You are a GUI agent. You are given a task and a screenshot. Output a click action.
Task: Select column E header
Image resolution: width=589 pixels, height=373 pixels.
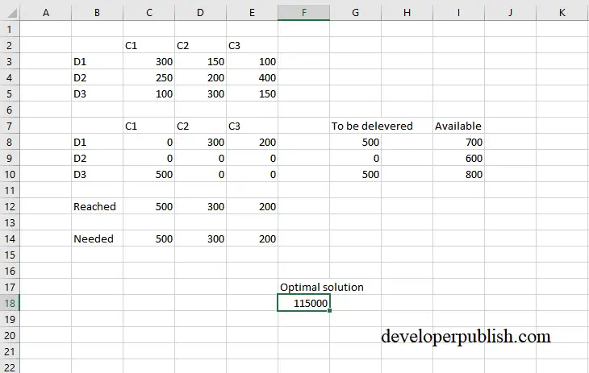[252, 13]
